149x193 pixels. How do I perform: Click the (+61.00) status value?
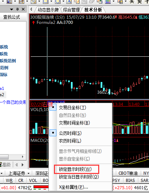pos(8,188)
